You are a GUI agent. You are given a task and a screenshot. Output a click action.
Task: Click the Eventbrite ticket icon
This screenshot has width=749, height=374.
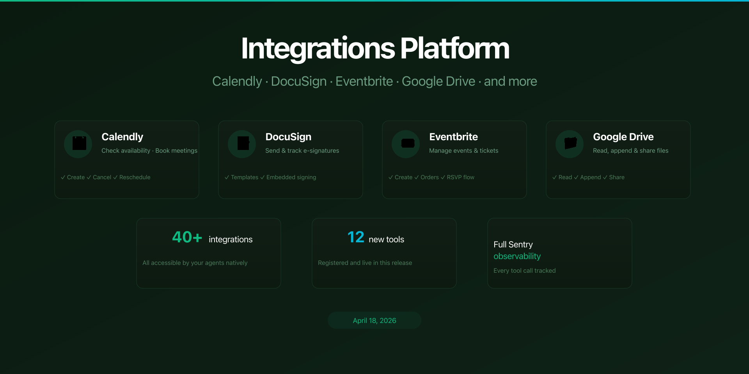408,143
